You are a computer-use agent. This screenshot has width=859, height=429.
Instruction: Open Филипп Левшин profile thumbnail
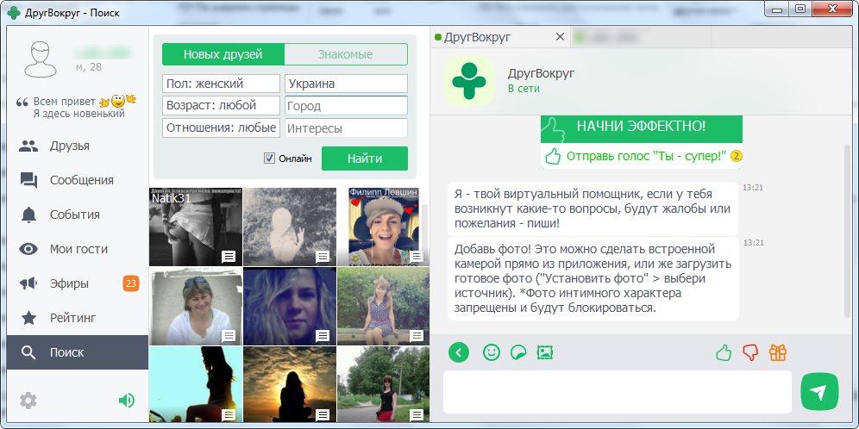coord(384,227)
